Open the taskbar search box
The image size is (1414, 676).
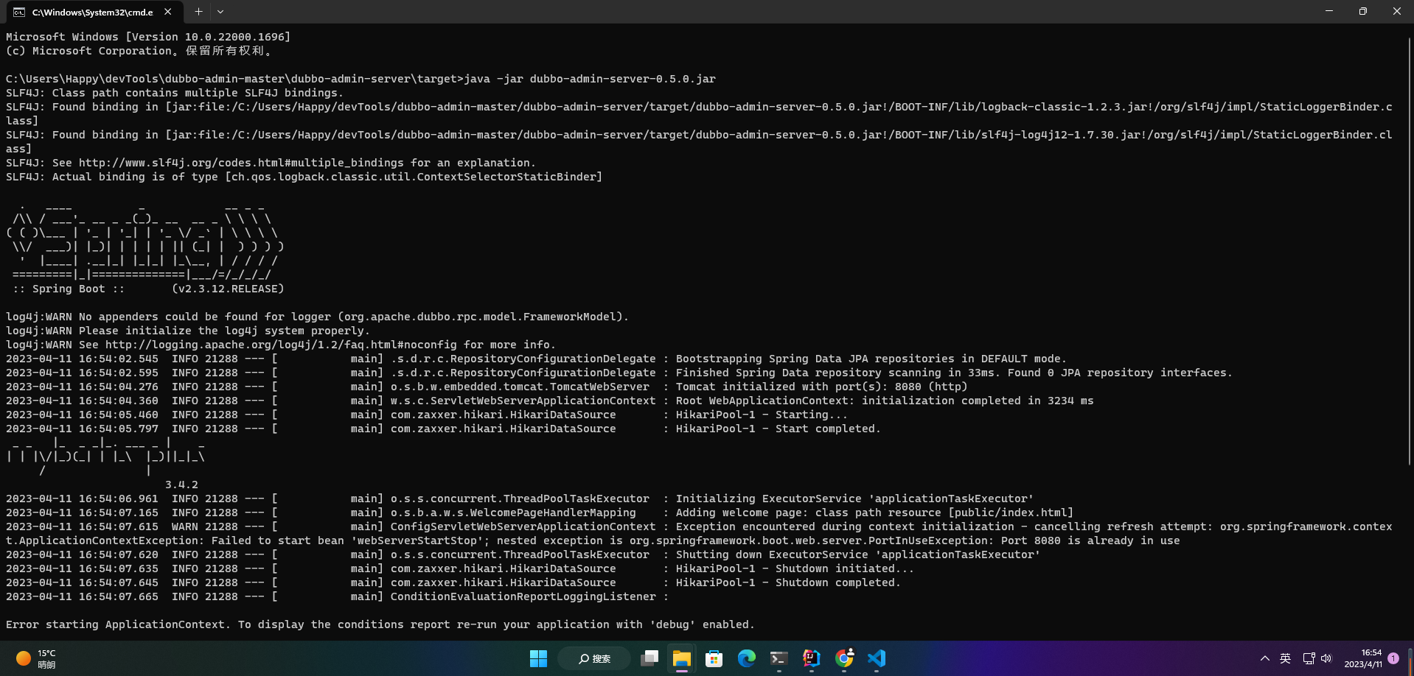point(594,658)
